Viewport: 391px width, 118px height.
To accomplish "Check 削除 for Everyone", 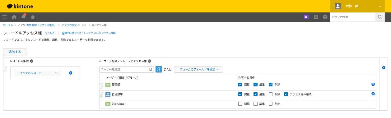I will (271, 104).
